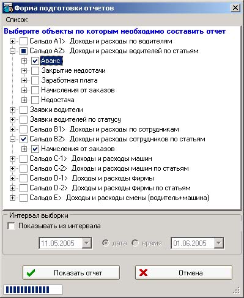The width and height of the screenshot is (244, 298).
Task: Expand the Сальдо E node
Action: click(x=12, y=198)
